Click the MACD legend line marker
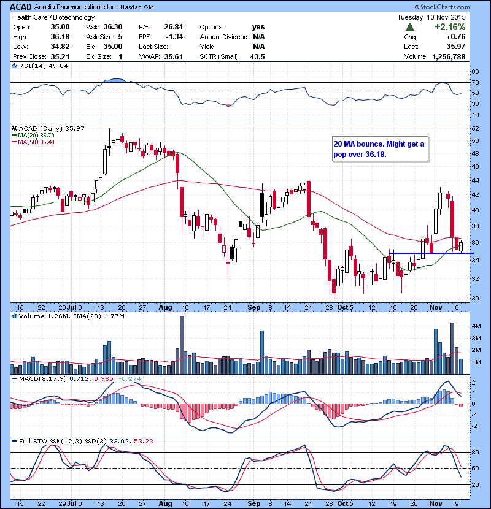This screenshot has height=509, width=491. [x=15, y=378]
